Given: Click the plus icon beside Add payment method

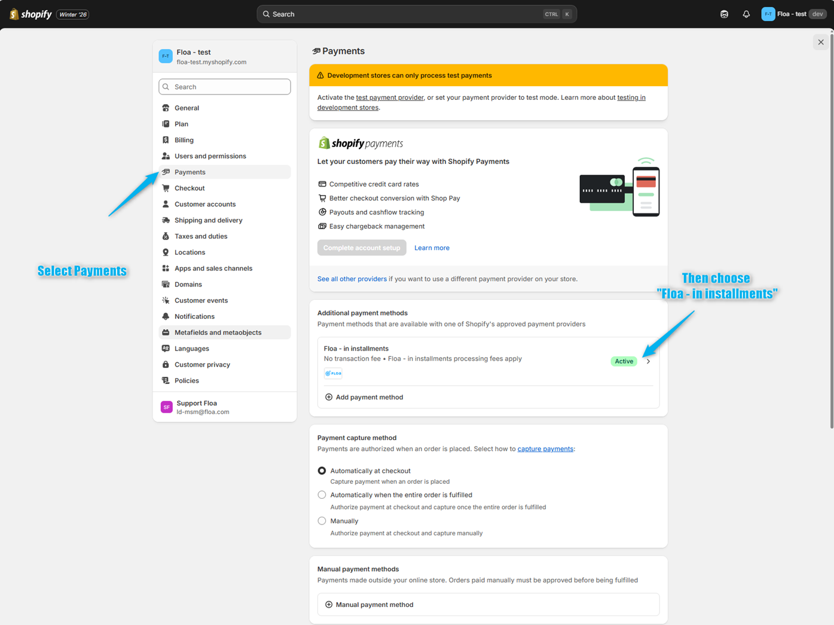Looking at the screenshot, I should point(328,397).
